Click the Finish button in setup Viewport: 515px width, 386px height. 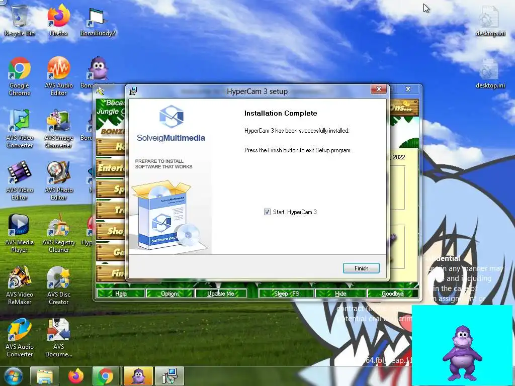(361, 268)
